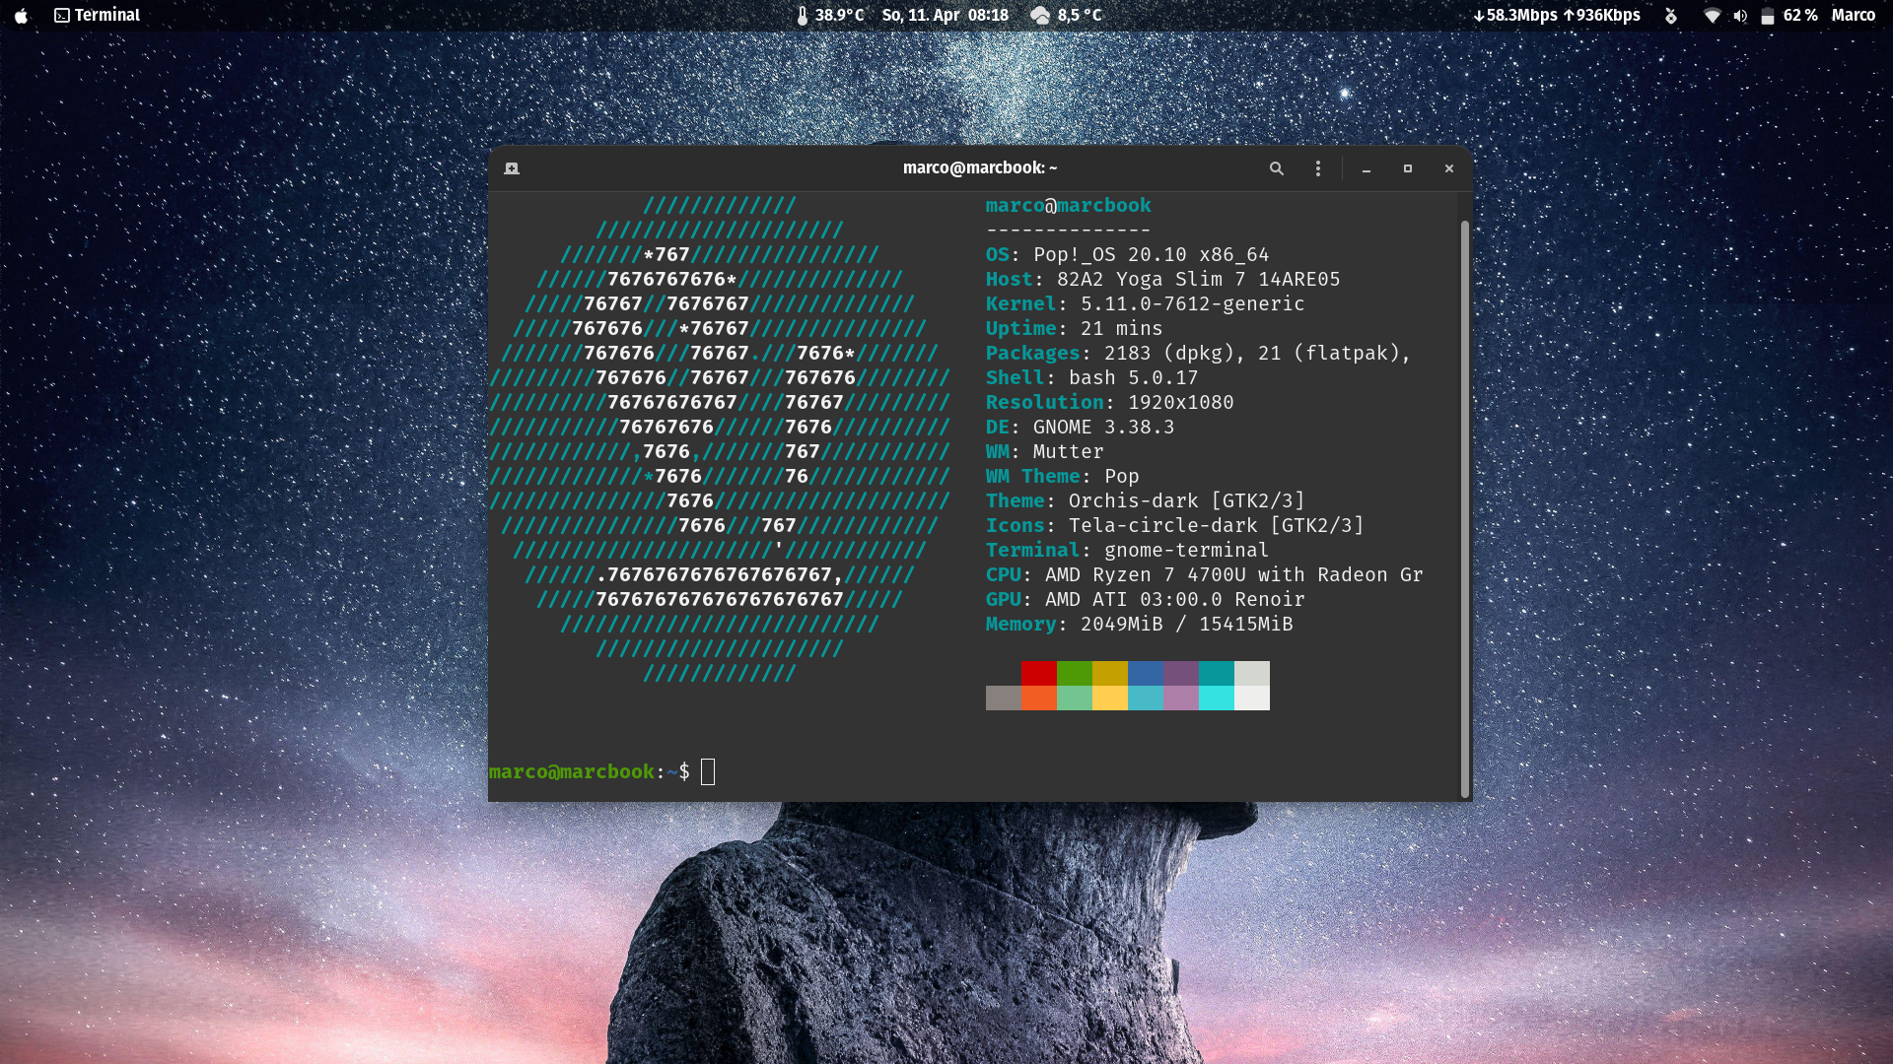The height and width of the screenshot is (1064, 1893).
Task: Click the medal-shaped tray extension icon
Action: (1670, 16)
